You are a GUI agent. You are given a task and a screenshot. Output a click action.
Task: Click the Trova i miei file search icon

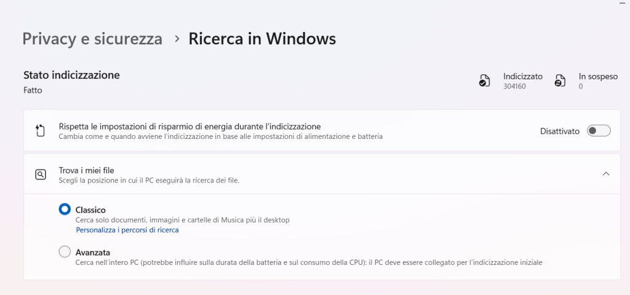[41, 175]
